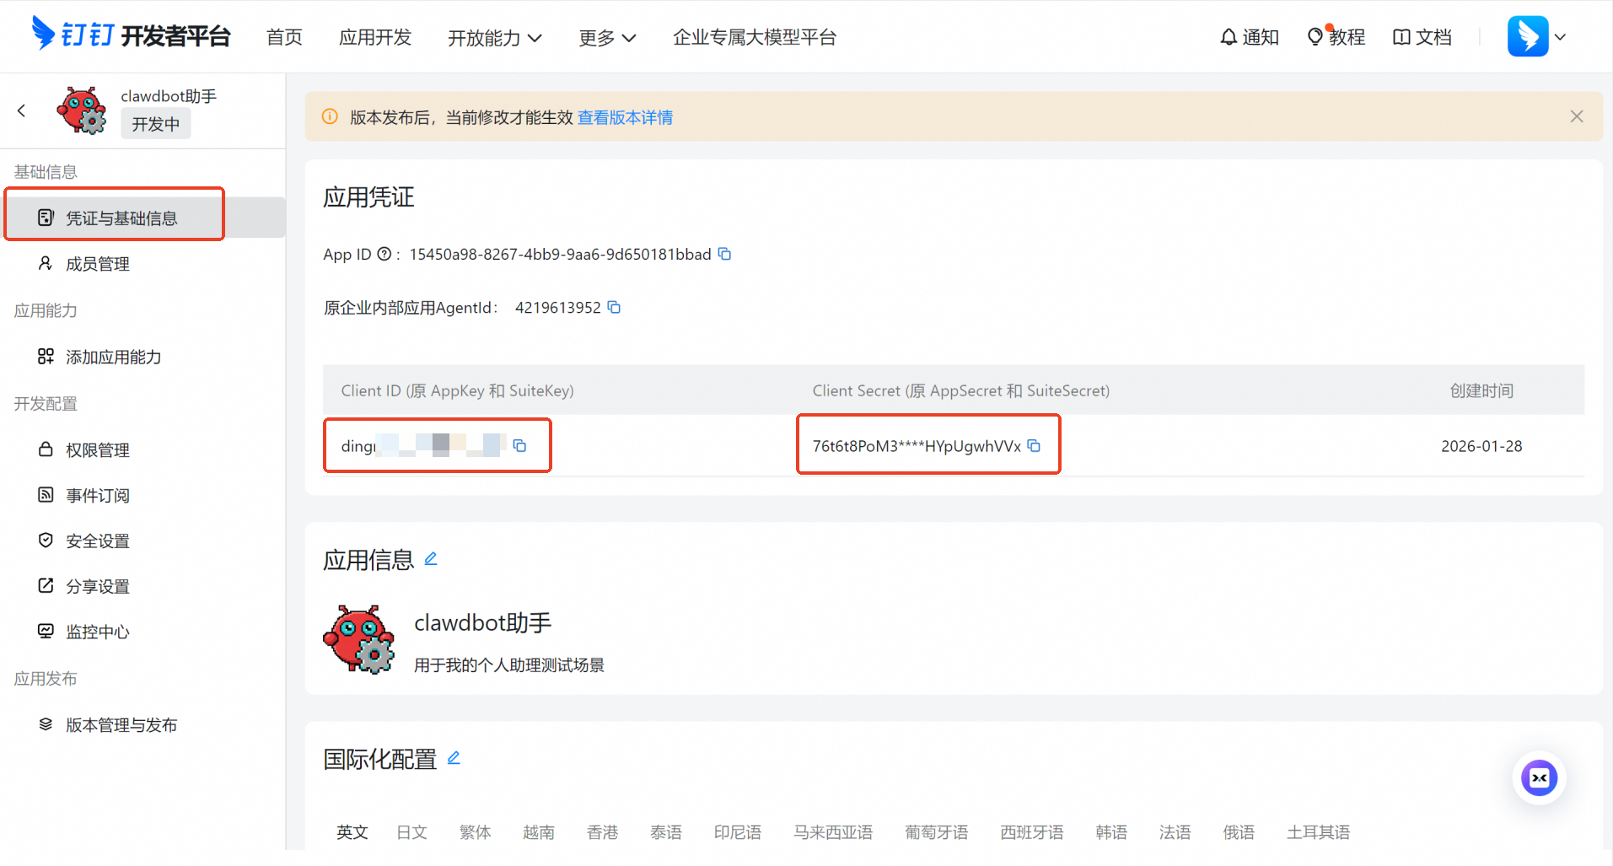Screen dimensions: 1613x866
Task: Switch to the 葡萄牙语 language tab
Action: pyautogui.click(x=936, y=832)
